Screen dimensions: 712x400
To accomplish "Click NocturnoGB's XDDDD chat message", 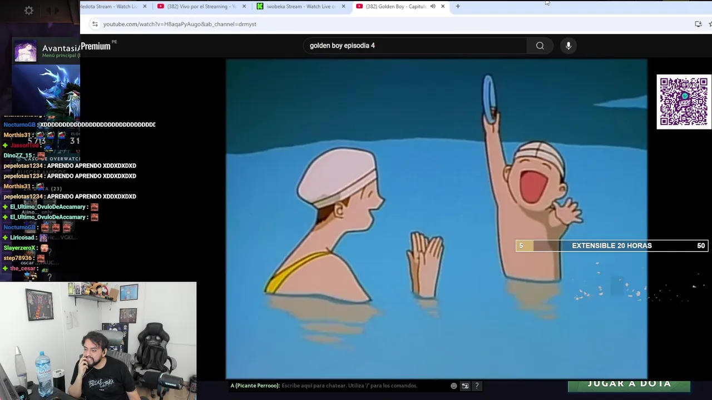I will pos(97,125).
